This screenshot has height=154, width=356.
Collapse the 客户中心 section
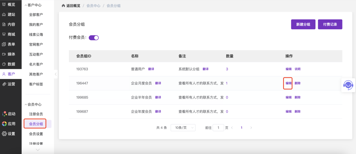tap(26, 5)
